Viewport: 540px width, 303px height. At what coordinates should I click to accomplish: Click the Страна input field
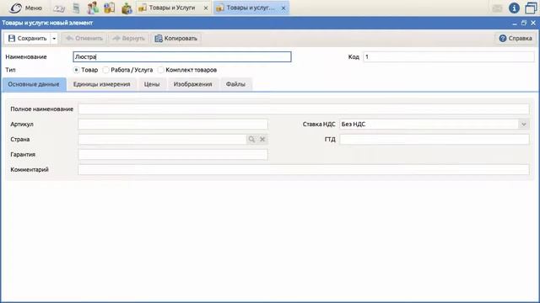(162, 139)
